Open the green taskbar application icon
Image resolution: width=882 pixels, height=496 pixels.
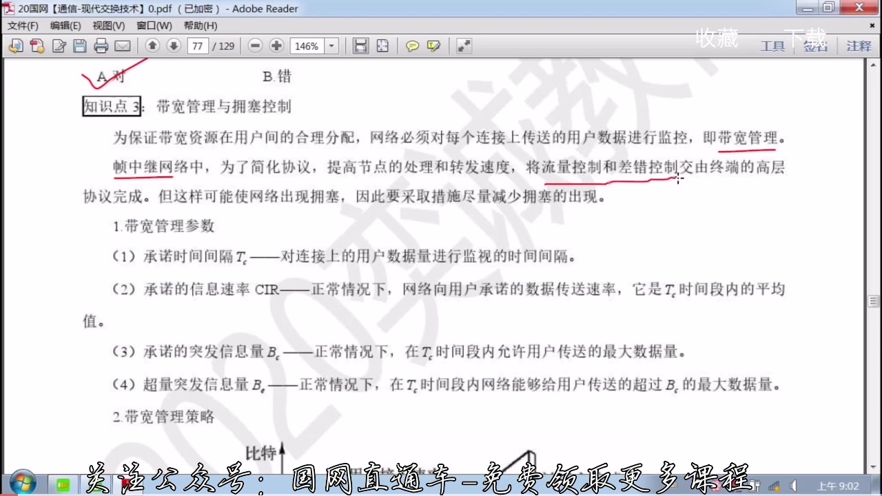63,485
